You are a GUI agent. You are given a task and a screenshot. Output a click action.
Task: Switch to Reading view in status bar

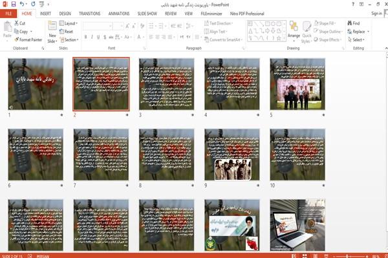coord(316,256)
